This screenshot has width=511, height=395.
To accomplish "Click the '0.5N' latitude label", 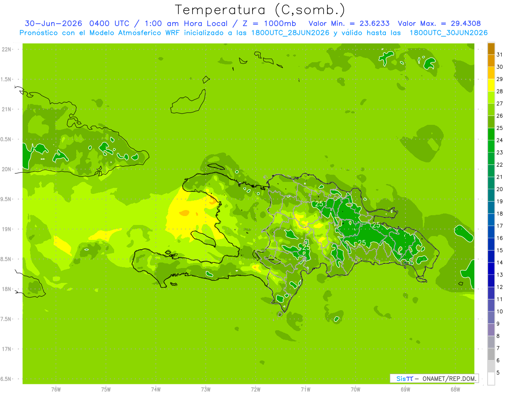I will tap(6, 139).
